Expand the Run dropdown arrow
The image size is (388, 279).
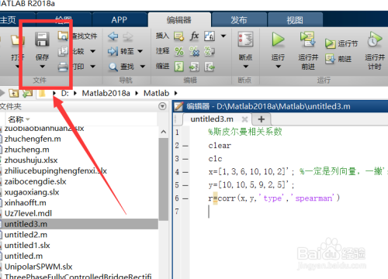click(278, 67)
